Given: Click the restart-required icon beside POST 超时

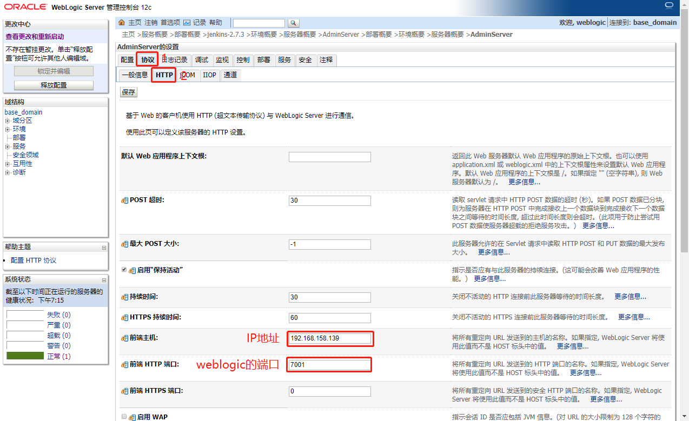Looking at the screenshot, I should pyautogui.click(x=124, y=201).
